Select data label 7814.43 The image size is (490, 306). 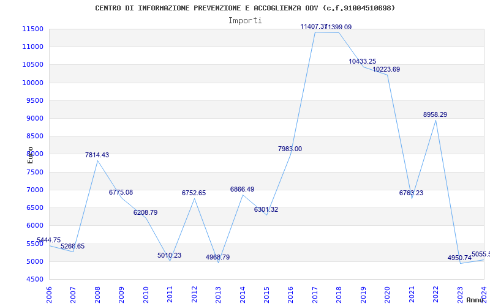97,155
